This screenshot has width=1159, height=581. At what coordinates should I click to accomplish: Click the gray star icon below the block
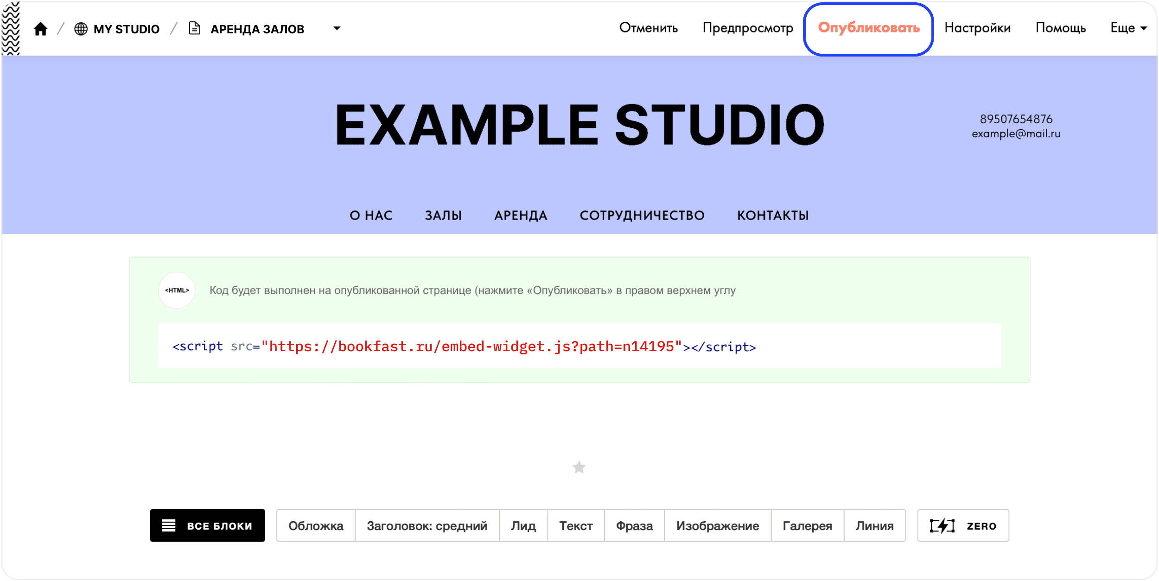tap(579, 467)
